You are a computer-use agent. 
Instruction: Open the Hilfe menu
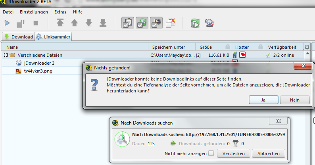(x=77, y=12)
